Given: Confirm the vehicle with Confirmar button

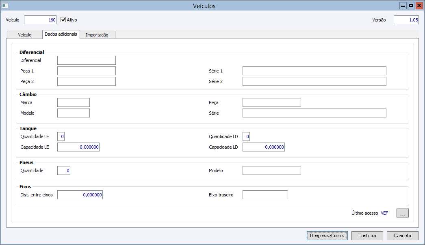Looking at the screenshot, I should [367, 236].
